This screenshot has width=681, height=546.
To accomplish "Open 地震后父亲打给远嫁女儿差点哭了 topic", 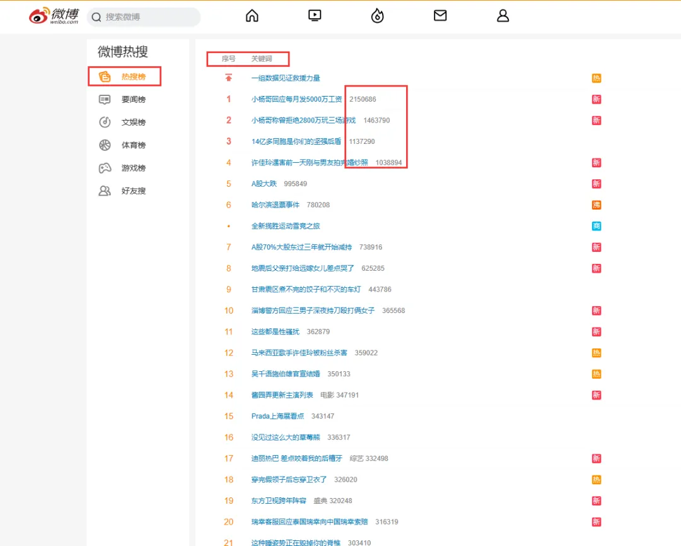I will click(x=302, y=268).
